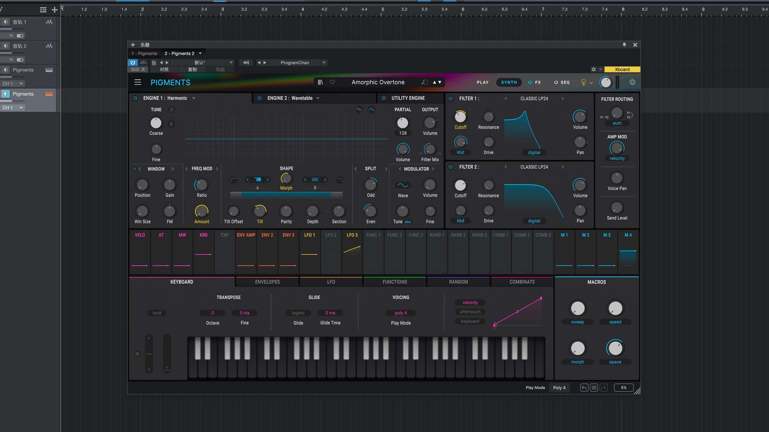Adjust the sweep macro knob
This screenshot has height=432, width=769.
(x=578, y=308)
